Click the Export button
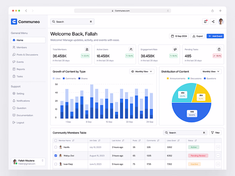235x176 pixels. coord(197,36)
